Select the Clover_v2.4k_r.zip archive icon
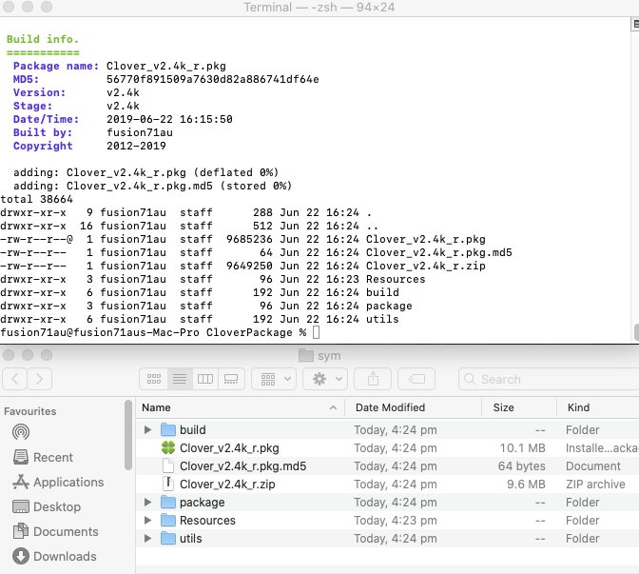639x574 pixels. pos(168,484)
